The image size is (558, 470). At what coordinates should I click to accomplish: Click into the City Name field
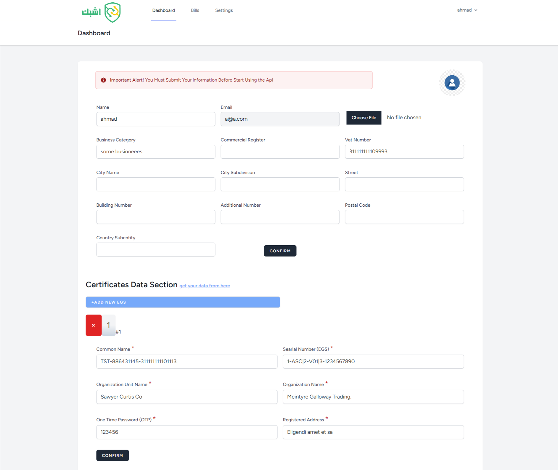coord(155,184)
